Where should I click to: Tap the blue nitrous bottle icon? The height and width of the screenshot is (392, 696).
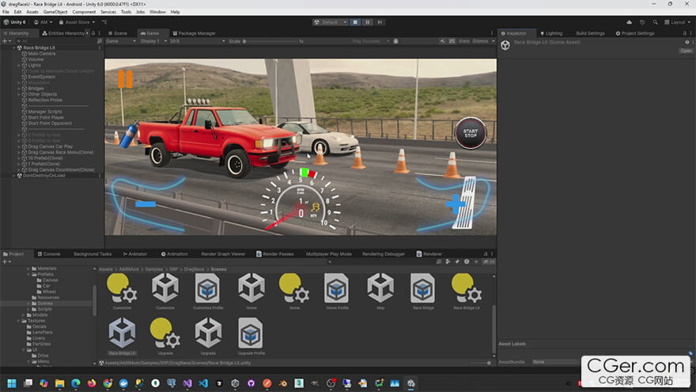point(130,135)
